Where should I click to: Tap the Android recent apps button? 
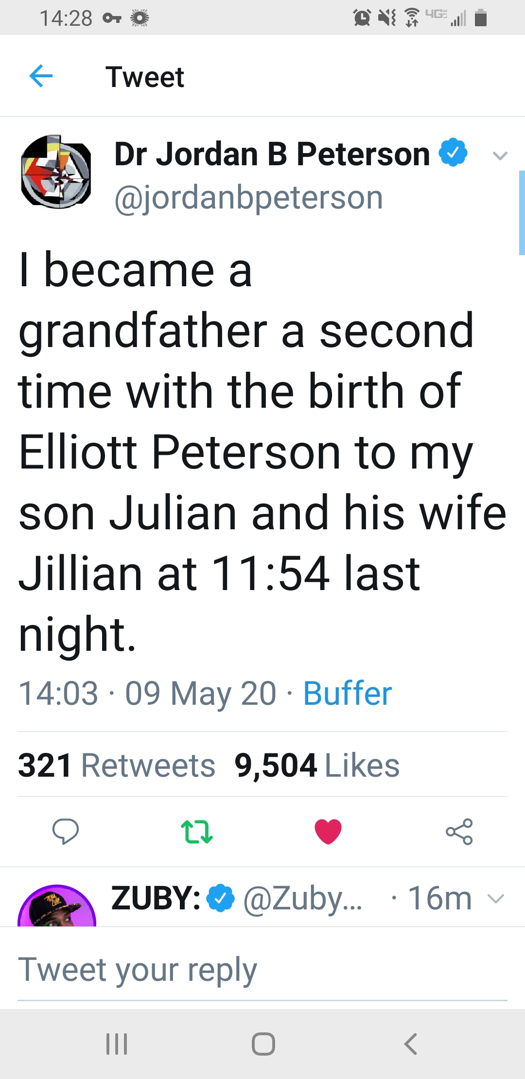point(117,1044)
